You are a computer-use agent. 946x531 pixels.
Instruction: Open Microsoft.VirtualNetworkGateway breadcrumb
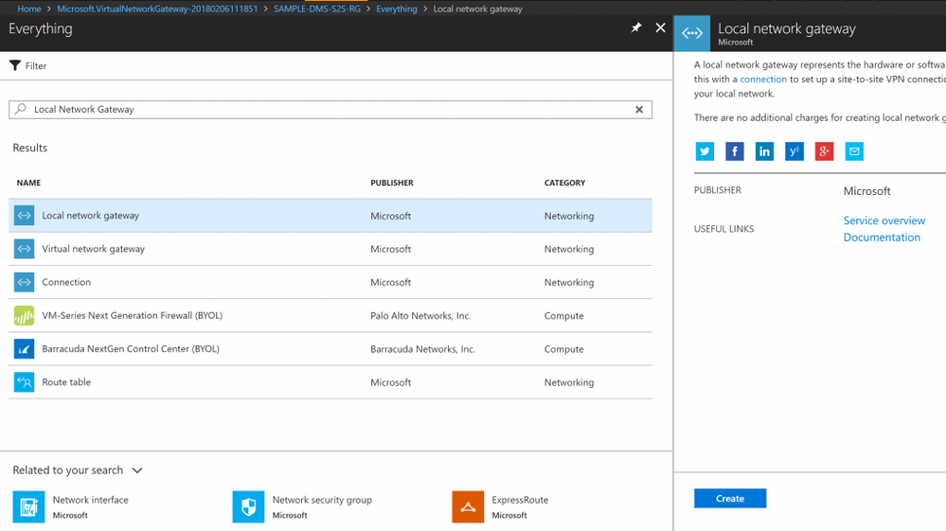coord(157,9)
